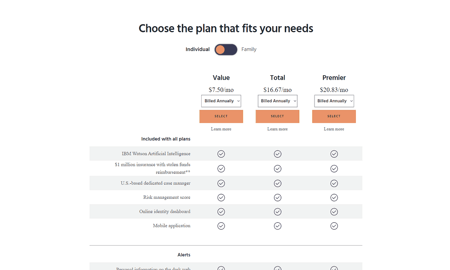Select the Total plan button
The width and height of the screenshot is (450, 270).
(277, 116)
